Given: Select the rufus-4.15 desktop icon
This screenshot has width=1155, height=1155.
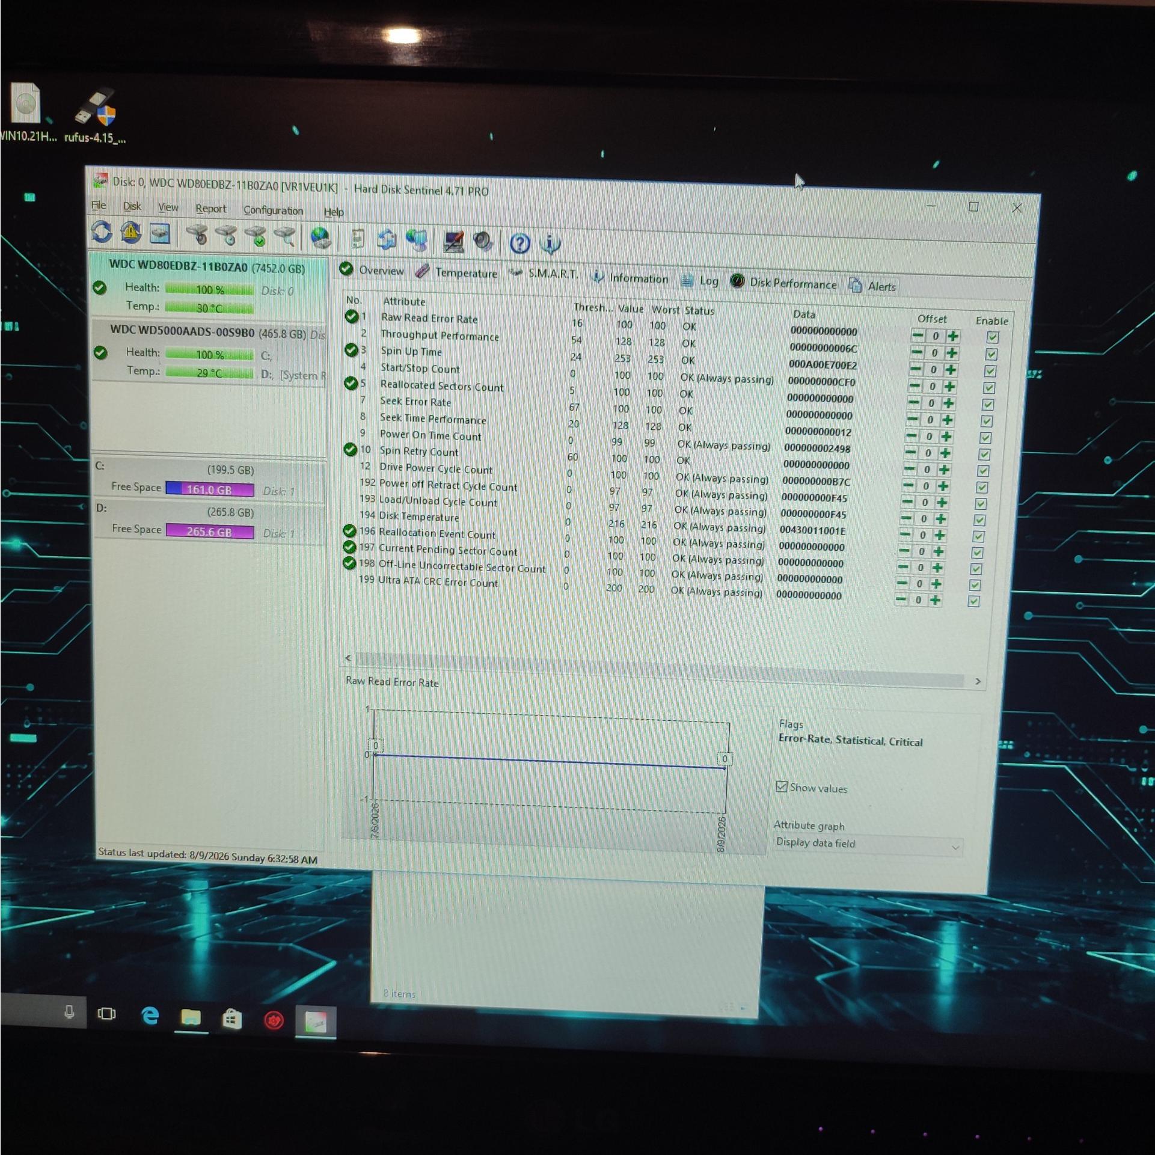Looking at the screenshot, I should click(x=95, y=116).
